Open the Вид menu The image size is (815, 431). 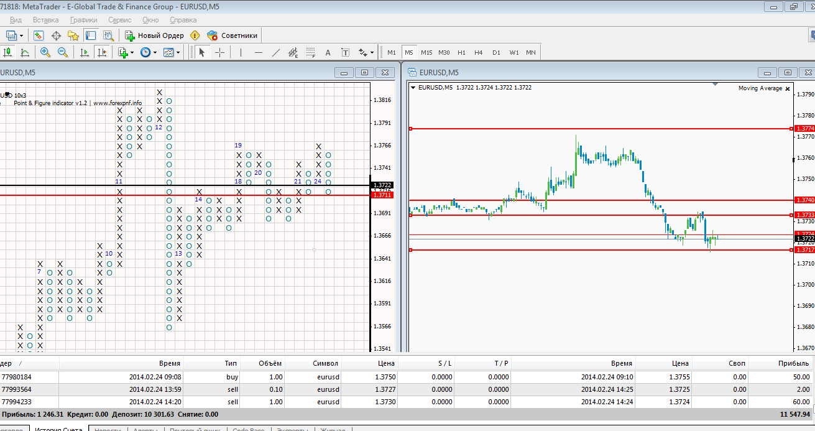click(x=16, y=20)
